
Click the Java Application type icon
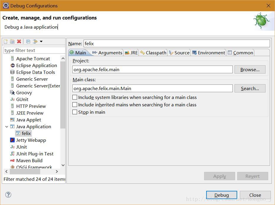click(x=12, y=126)
